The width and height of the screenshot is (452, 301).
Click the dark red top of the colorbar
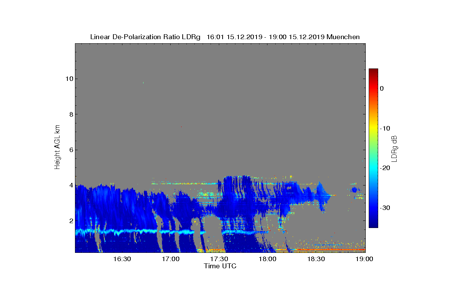373,71
